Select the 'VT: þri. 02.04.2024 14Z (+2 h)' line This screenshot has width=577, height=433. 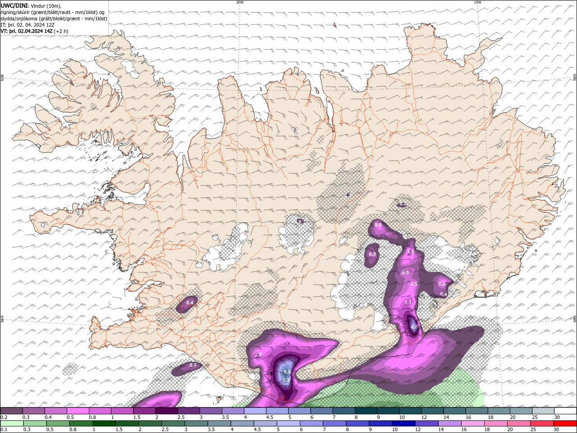click(x=35, y=31)
